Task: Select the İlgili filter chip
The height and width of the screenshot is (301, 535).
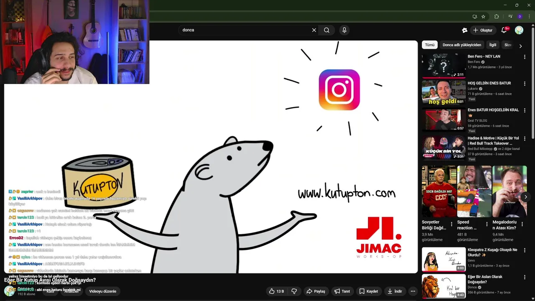Action: [493, 45]
